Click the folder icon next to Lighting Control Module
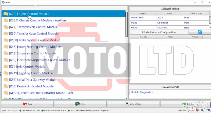This screenshot has width=211, height=113. point(6,73)
